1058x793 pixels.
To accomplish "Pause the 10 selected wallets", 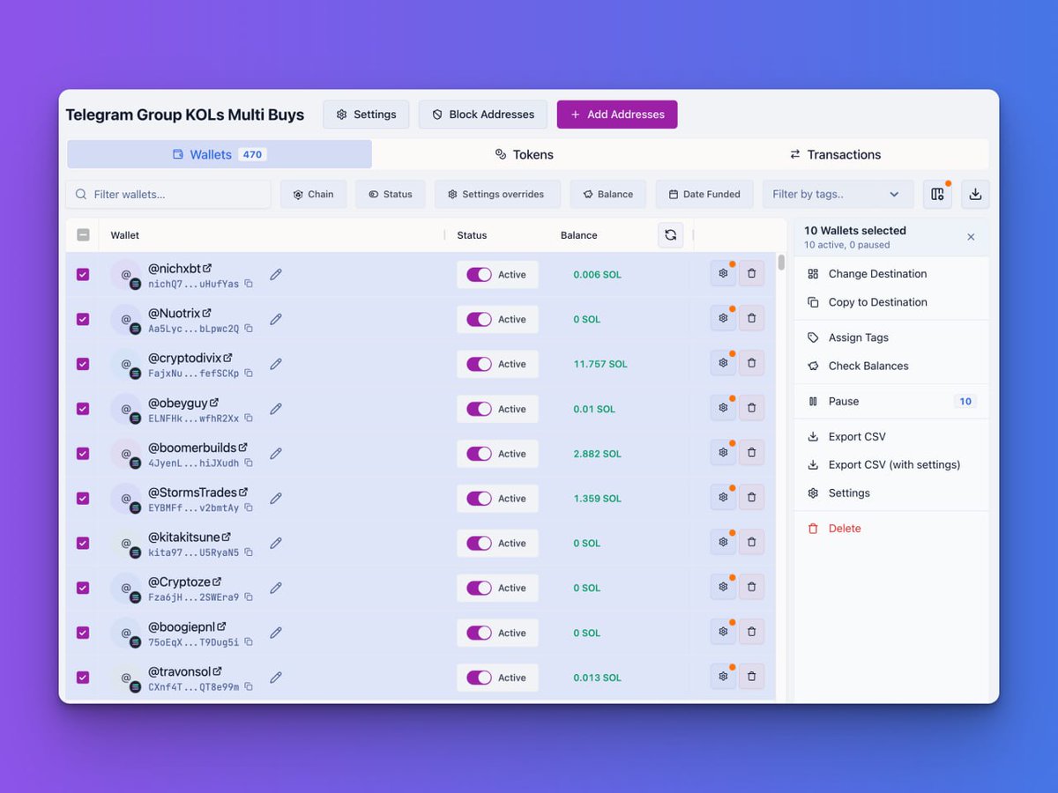I will click(891, 401).
